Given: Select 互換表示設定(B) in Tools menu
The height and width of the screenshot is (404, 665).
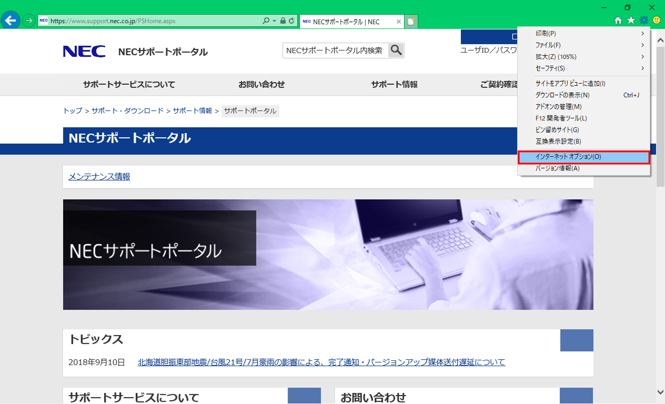Looking at the screenshot, I should [x=558, y=141].
